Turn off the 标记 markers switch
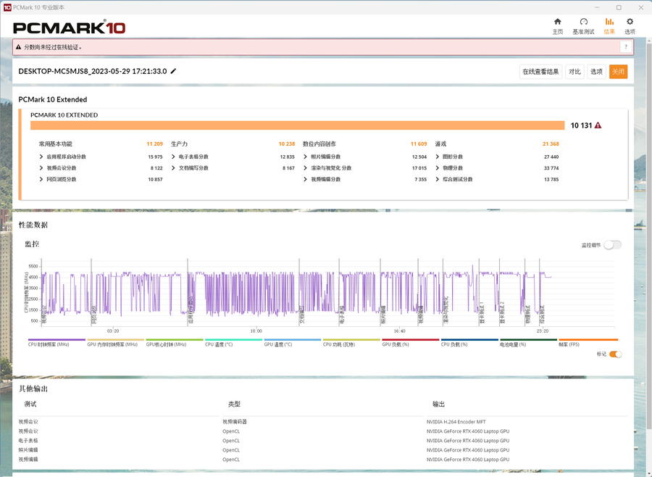The width and height of the screenshot is (652, 477). [615, 354]
